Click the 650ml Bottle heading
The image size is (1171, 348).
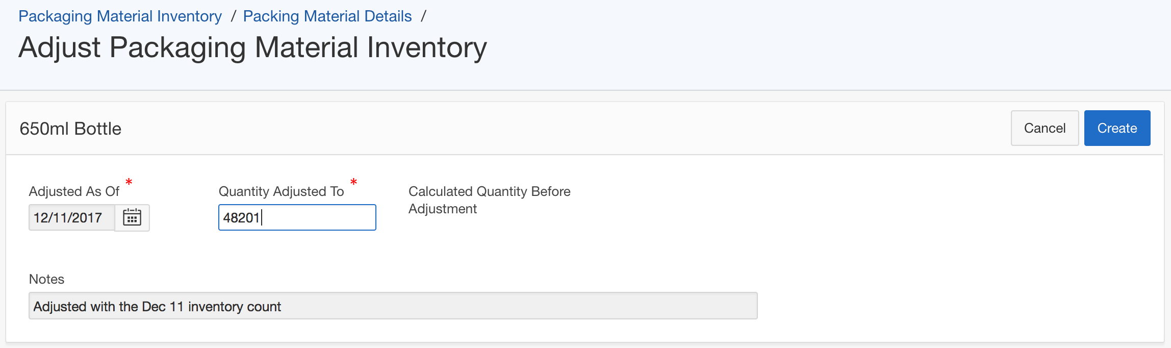70,129
